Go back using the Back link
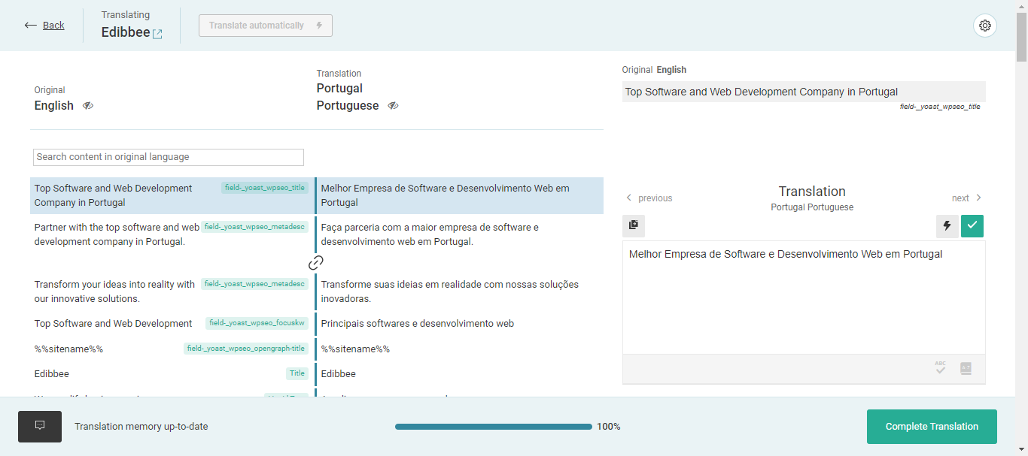The image size is (1028, 456). pyautogui.click(x=44, y=26)
